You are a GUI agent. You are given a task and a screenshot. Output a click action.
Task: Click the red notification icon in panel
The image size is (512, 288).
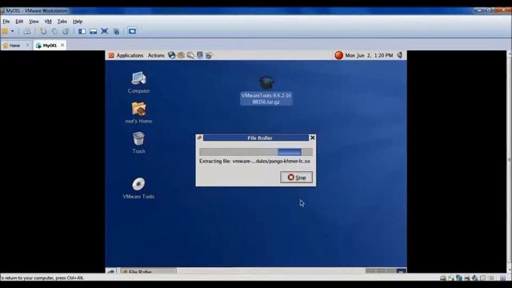[339, 55]
